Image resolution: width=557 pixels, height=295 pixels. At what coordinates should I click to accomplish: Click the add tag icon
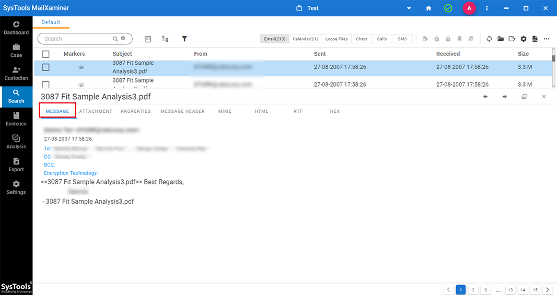[x=425, y=39]
